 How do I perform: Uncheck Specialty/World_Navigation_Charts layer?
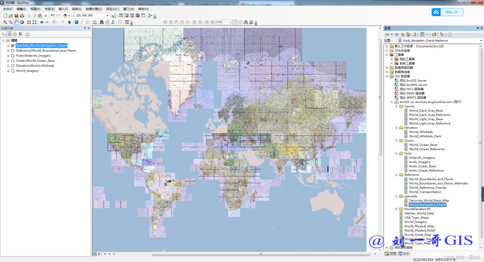[x=13, y=46]
